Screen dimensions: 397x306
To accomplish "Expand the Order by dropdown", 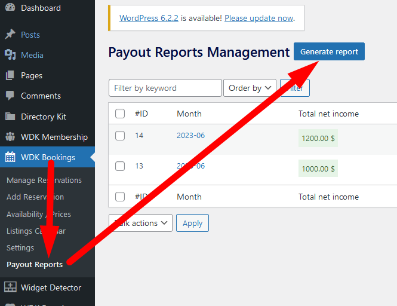I will 250,88.
